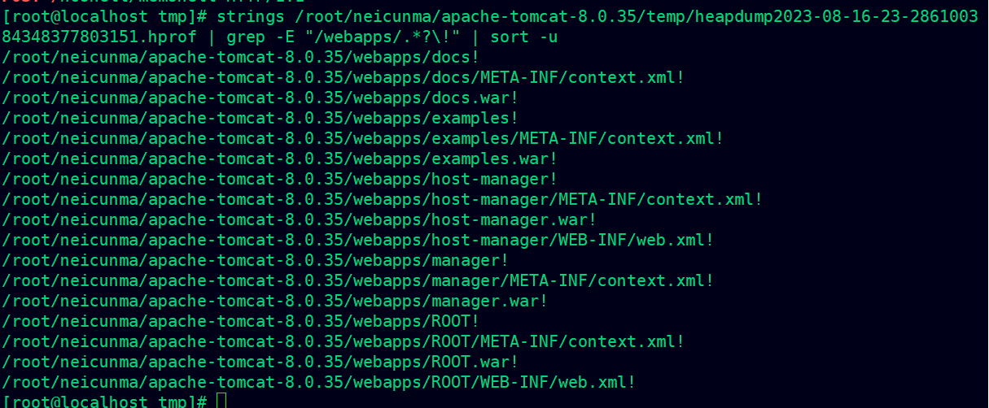Click the webapps/host-manager! output line
Viewport: 989px width, 408px height.
coord(279,179)
